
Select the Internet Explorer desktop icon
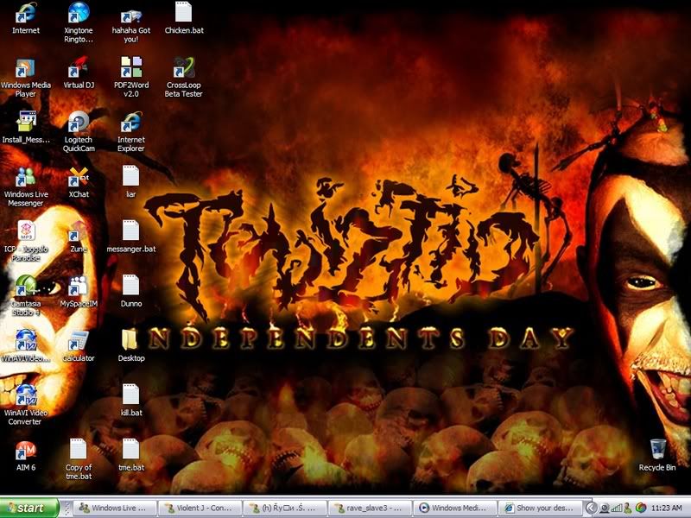coord(131,122)
